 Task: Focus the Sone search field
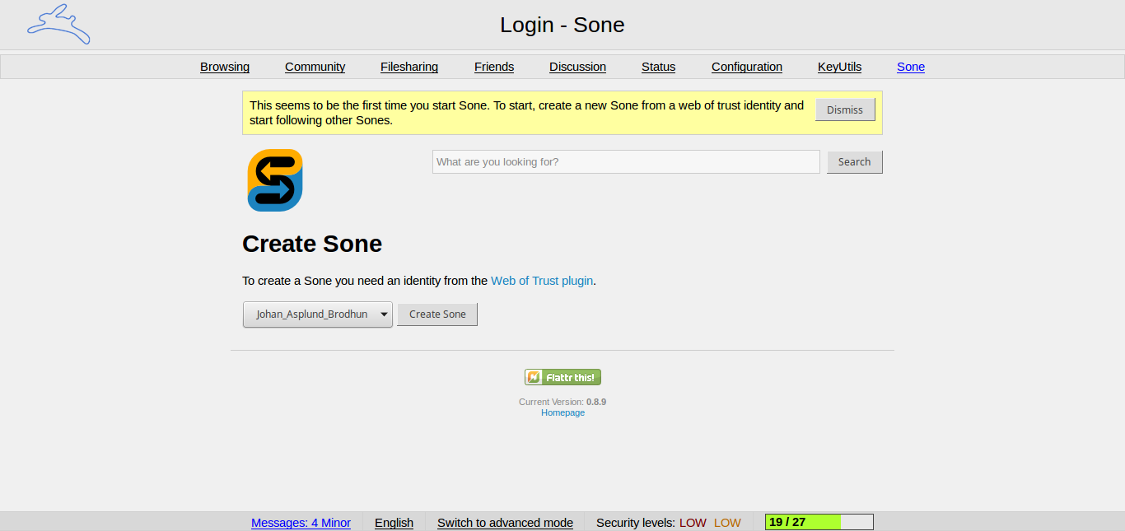626,162
